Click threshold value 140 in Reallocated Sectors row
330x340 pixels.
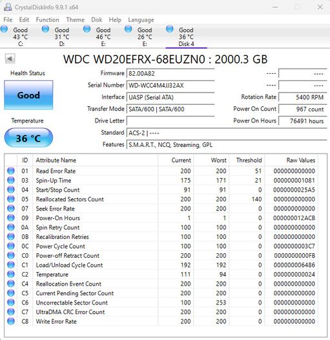[256, 199]
